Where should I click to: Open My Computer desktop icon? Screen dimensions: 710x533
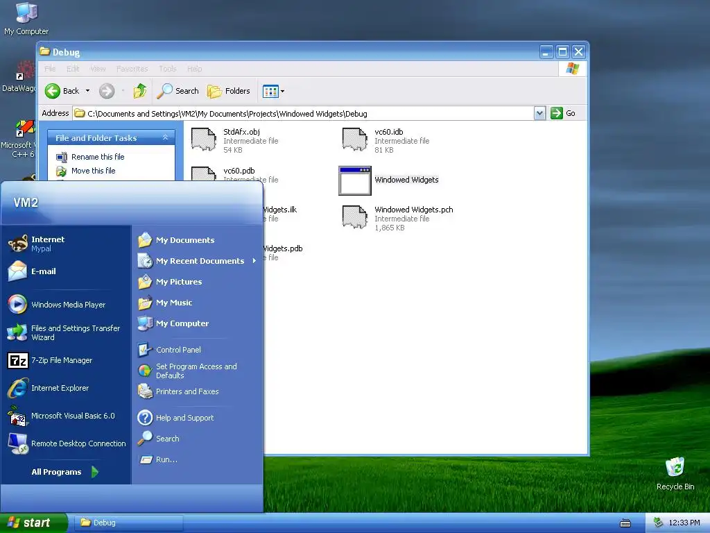coord(26,19)
